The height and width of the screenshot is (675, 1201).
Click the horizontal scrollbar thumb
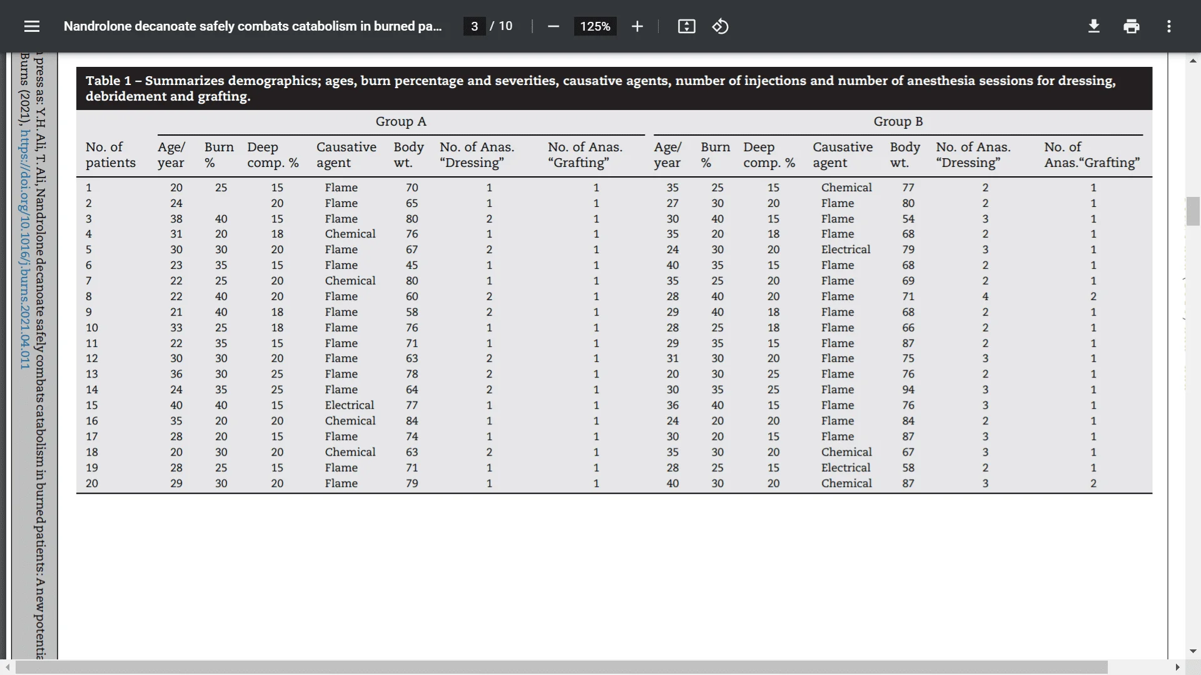coord(562,667)
